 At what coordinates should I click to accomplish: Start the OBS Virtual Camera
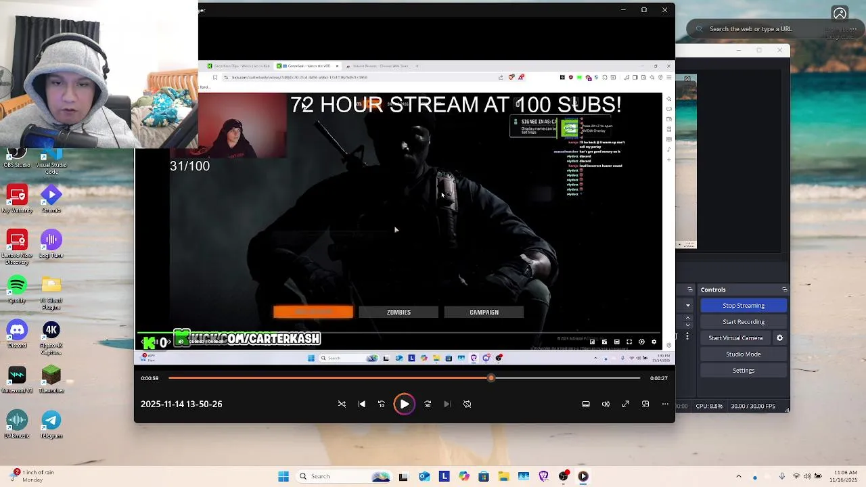(x=735, y=338)
